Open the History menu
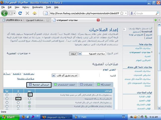The image size is (161, 120). [26, 7]
